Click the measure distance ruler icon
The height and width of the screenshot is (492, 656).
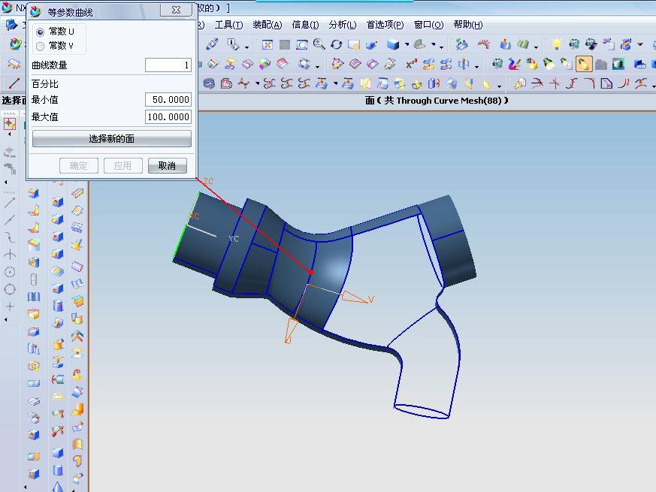pos(212,44)
